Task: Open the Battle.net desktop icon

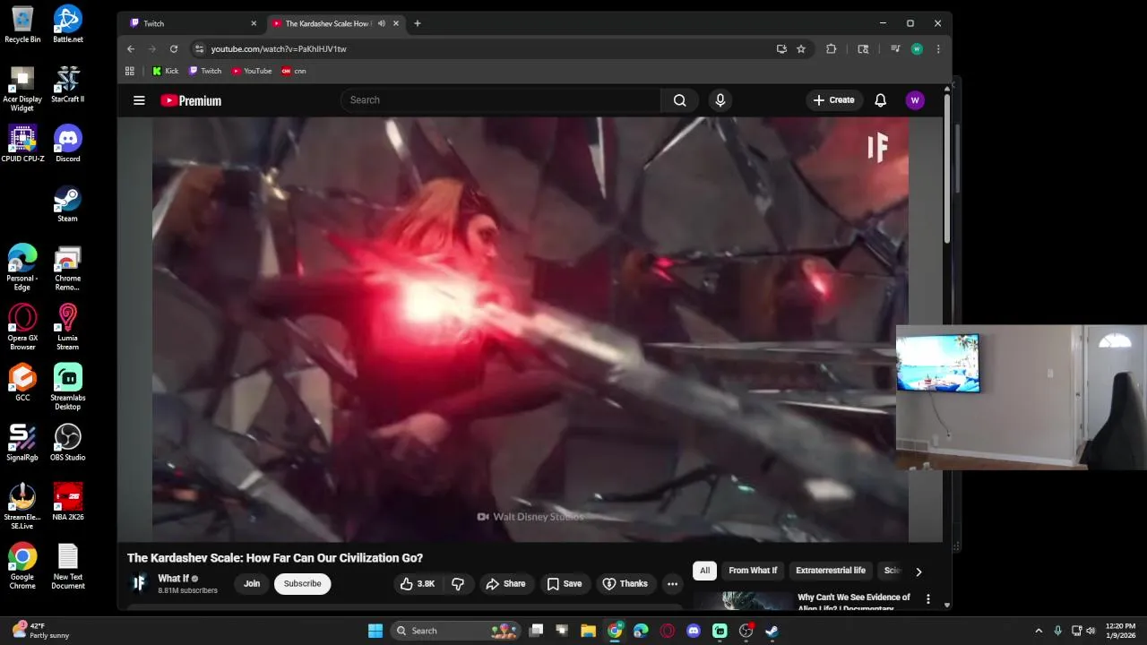Action: (x=68, y=24)
